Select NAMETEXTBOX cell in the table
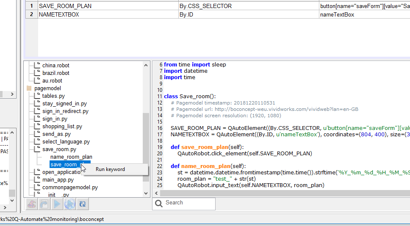The height and width of the screenshot is (226, 410). [x=108, y=14]
